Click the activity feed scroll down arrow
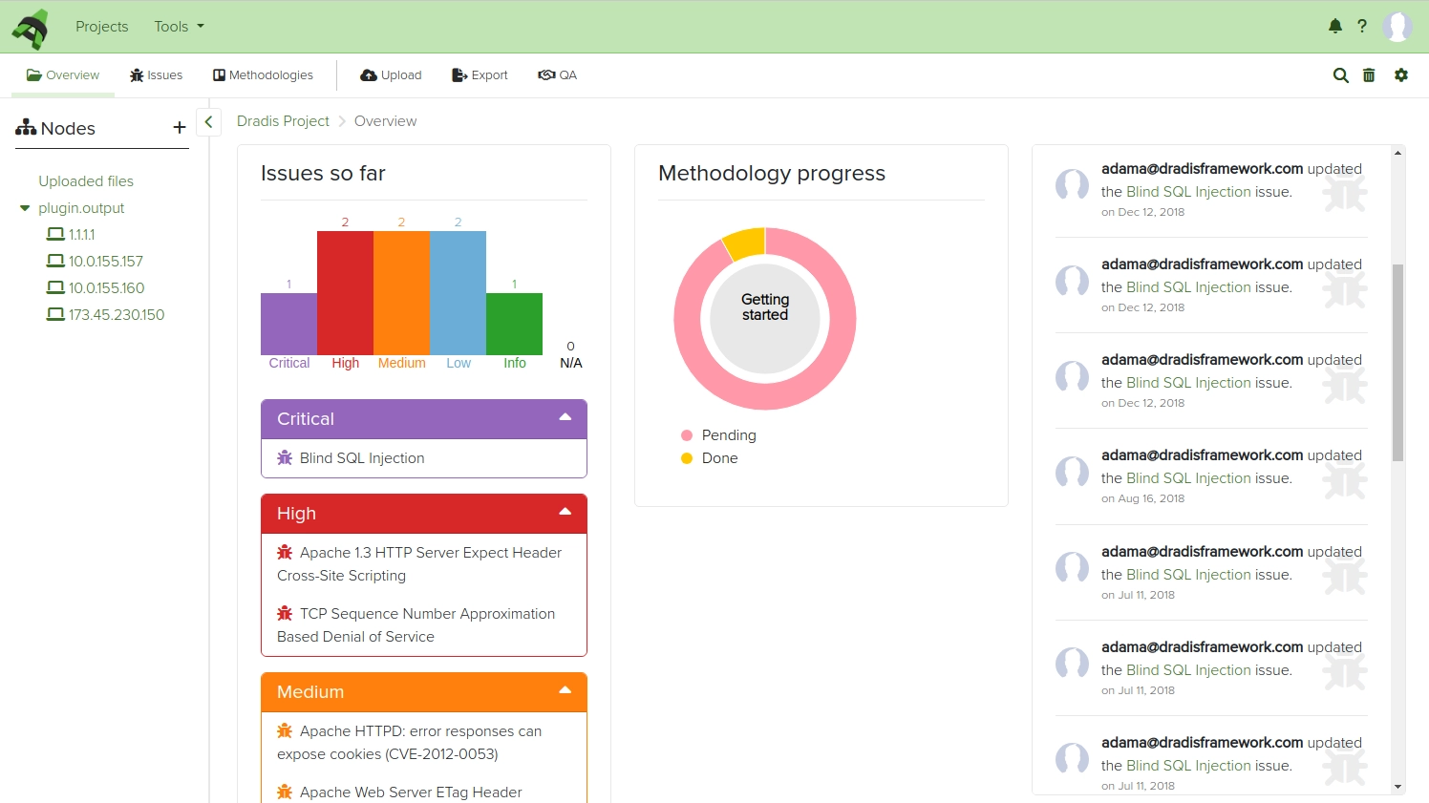The height and width of the screenshot is (803, 1429). coord(1398,787)
